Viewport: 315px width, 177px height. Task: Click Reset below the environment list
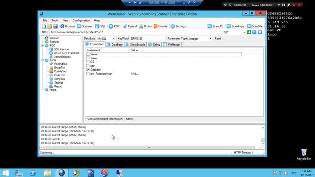129,119
